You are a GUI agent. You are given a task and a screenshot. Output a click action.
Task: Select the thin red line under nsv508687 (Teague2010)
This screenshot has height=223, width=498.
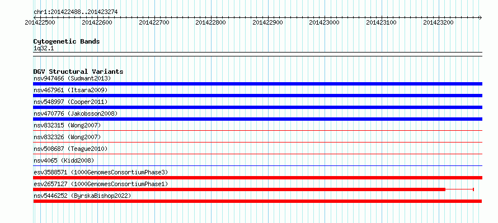[x=257, y=154]
